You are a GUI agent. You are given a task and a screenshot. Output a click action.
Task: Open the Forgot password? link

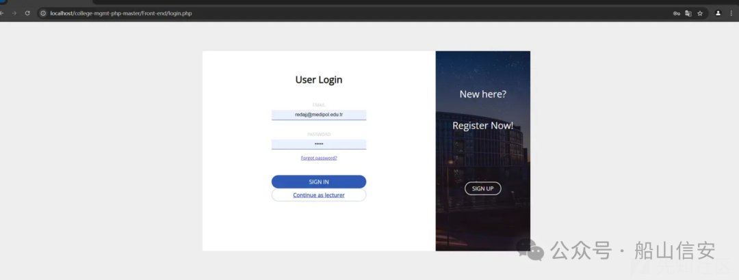coord(319,158)
